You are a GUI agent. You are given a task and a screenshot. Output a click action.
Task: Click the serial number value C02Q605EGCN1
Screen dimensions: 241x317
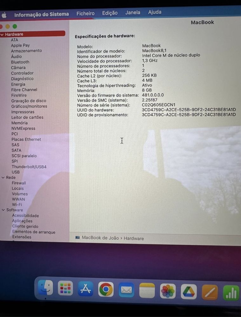point(158,105)
